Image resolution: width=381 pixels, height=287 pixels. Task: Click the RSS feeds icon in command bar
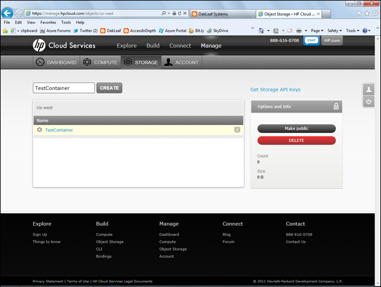tap(276, 31)
